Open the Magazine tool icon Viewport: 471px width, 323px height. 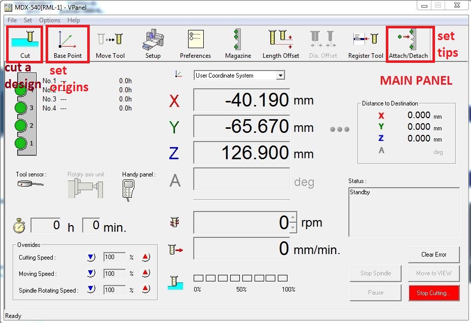238,44
